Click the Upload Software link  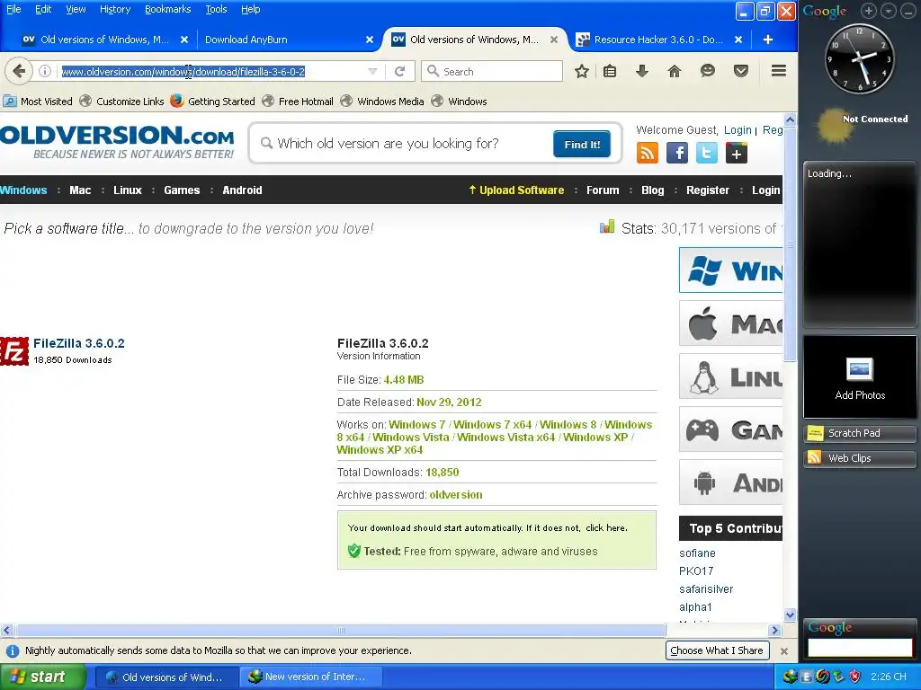pos(515,190)
